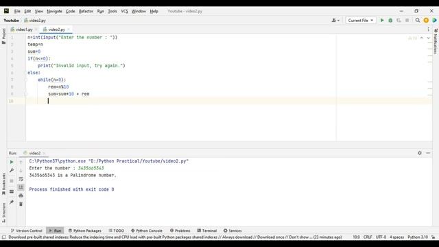Click the UTF-8 encoding in status bar
Screen dimensions: 439x247
click(381, 237)
